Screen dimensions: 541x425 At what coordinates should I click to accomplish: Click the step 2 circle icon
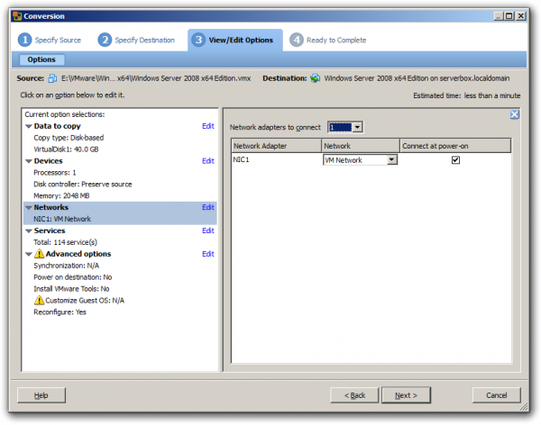tap(105, 40)
